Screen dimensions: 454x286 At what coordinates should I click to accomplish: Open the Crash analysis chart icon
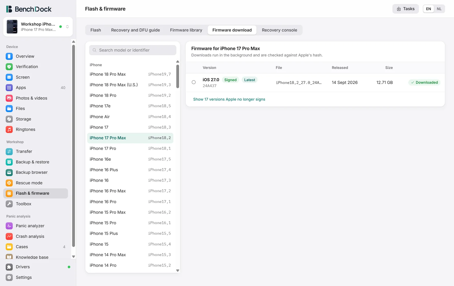coord(9,236)
